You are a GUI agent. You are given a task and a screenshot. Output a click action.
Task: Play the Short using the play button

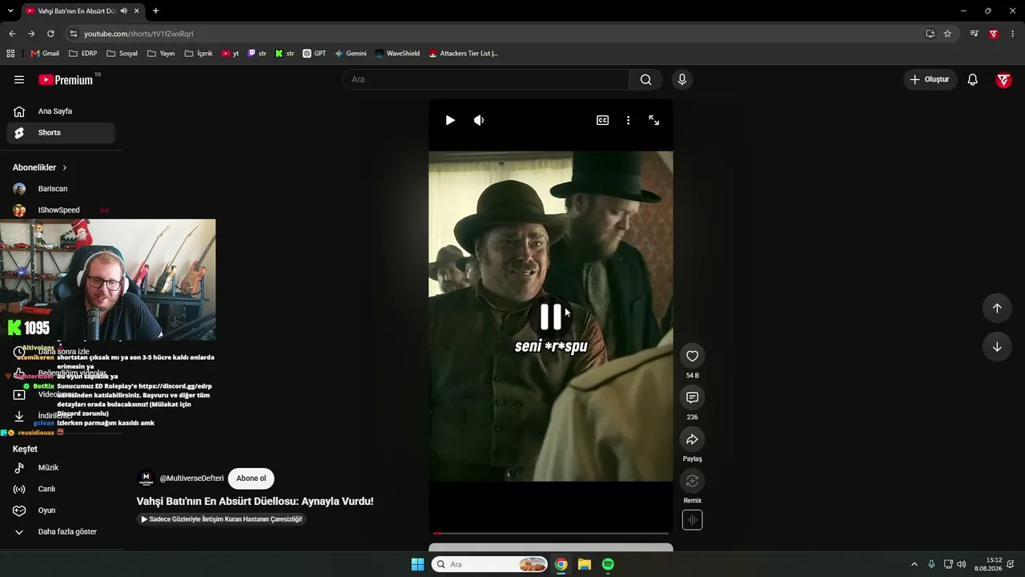tap(450, 120)
